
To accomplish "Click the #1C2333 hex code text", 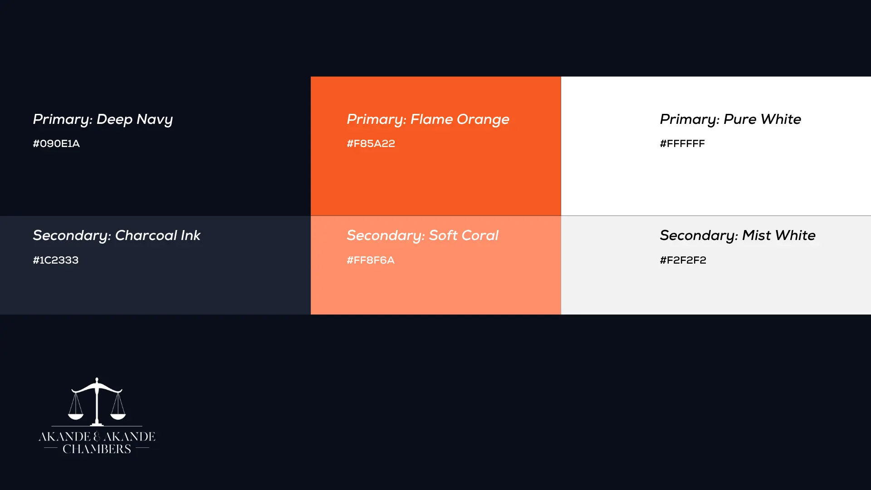I will [x=55, y=260].
